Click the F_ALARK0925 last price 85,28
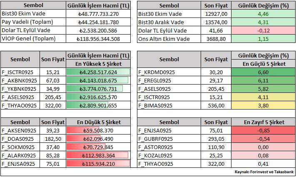Image resolution: width=296 pixels, height=177 pixels. pyautogui.click(x=52, y=155)
